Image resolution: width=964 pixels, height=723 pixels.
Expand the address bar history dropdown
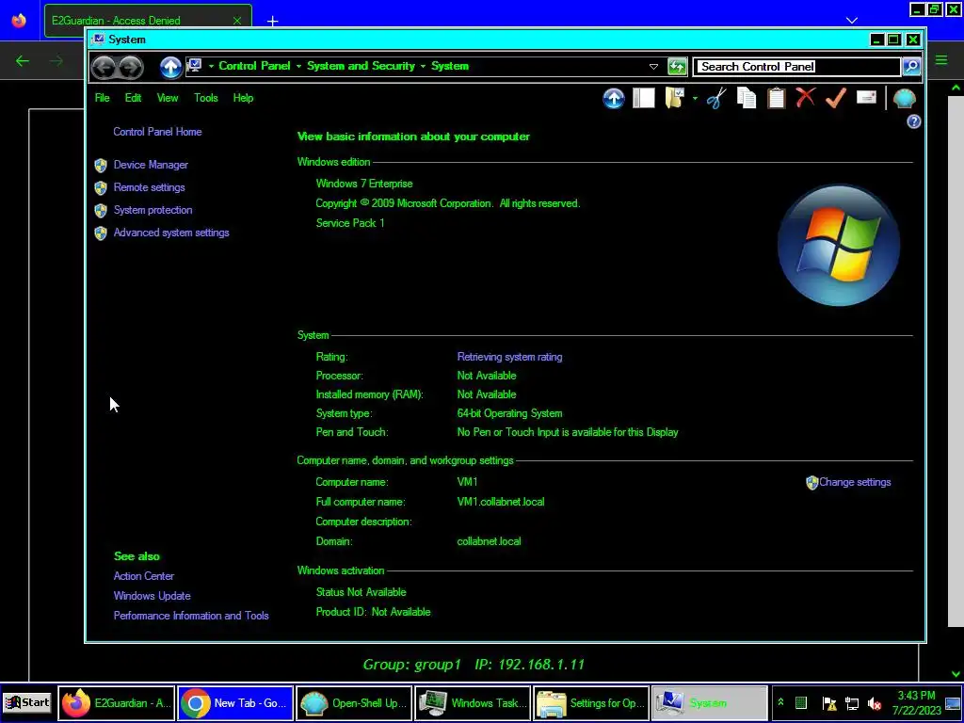[653, 67]
